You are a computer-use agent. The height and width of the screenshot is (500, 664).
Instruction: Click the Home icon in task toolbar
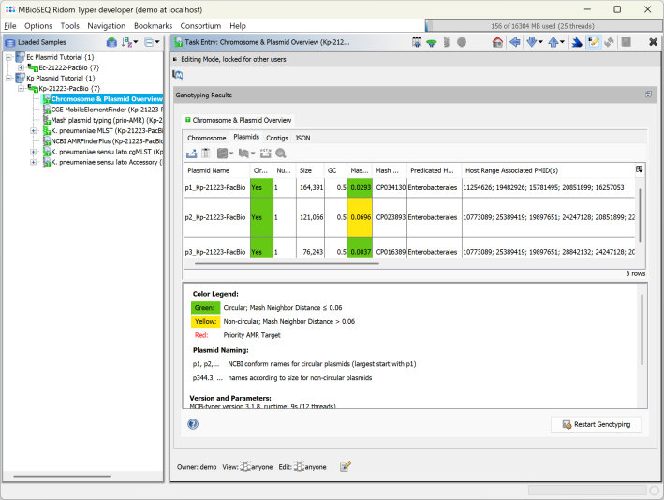pos(497,42)
